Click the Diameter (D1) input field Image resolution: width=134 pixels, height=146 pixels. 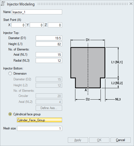(49, 38)
